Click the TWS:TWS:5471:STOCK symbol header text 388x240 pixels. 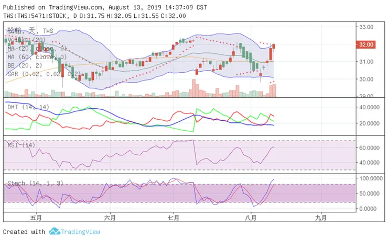tap(35, 16)
